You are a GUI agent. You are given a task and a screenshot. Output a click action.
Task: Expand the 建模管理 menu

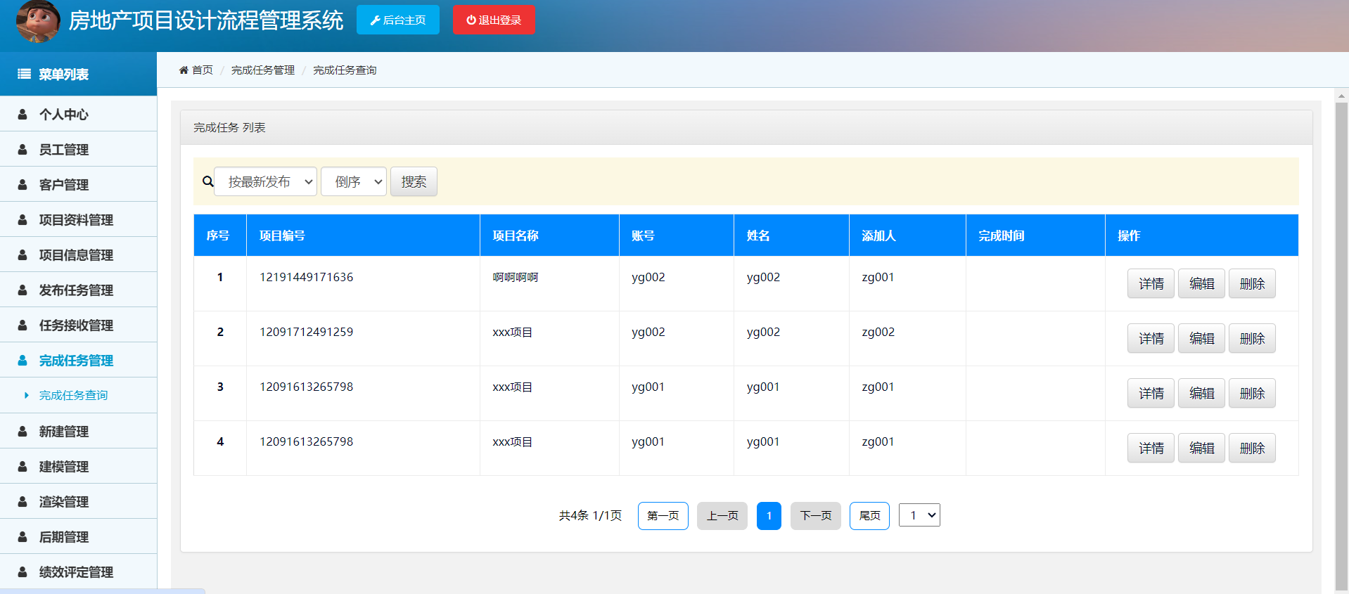point(78,466)
